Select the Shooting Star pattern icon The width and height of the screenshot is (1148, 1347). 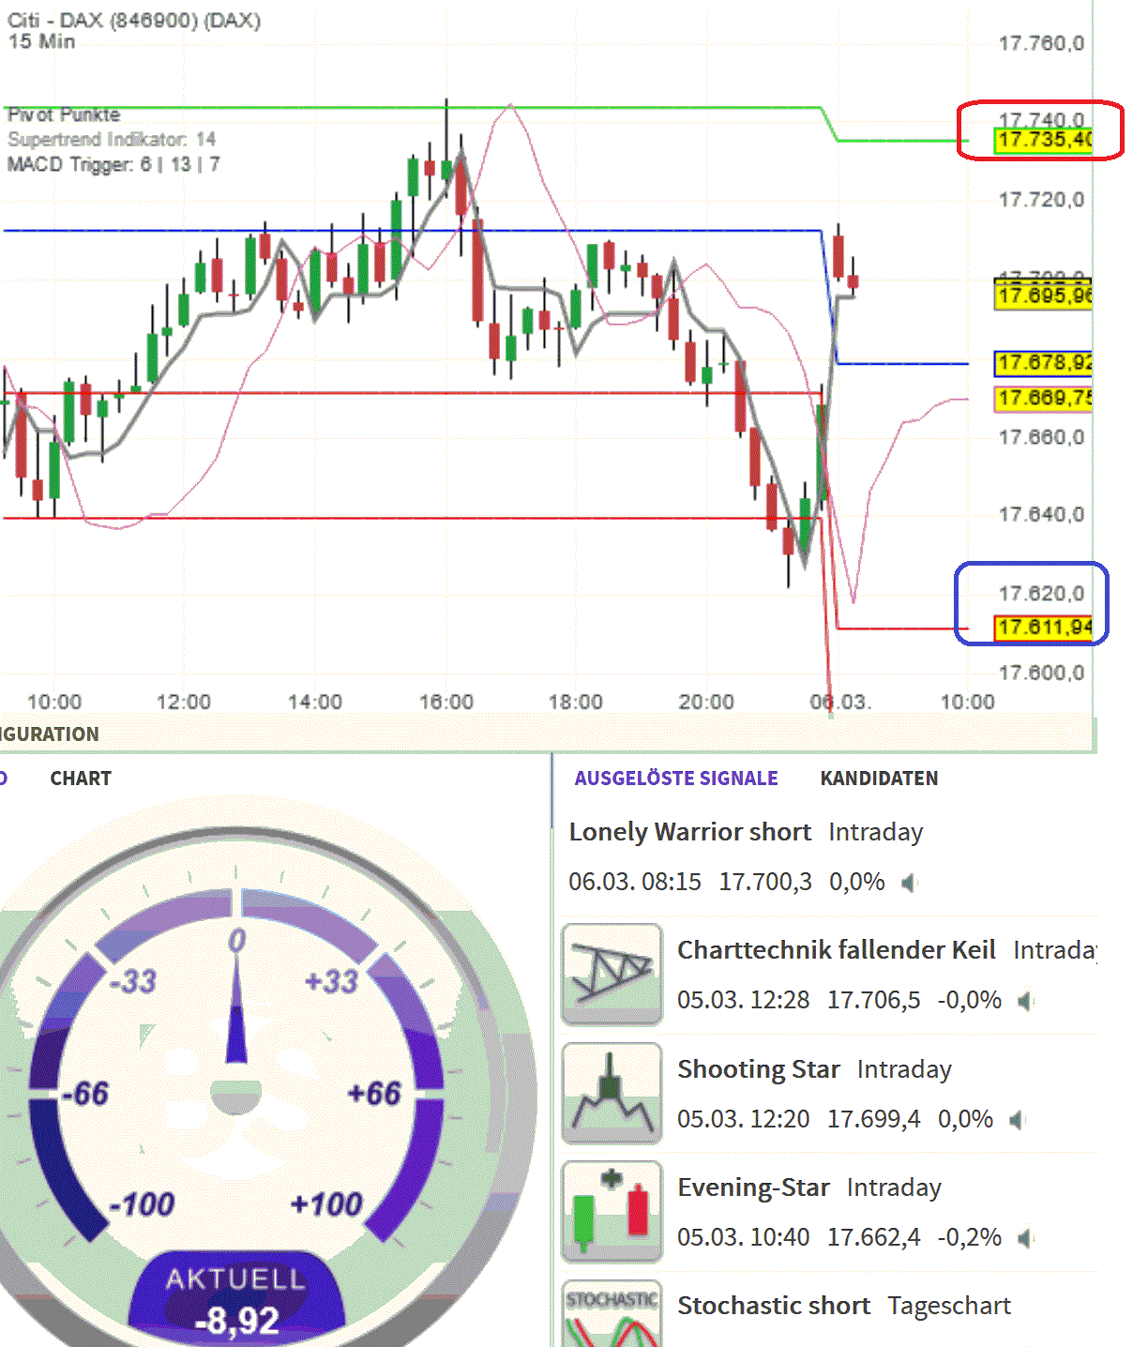612,1092
